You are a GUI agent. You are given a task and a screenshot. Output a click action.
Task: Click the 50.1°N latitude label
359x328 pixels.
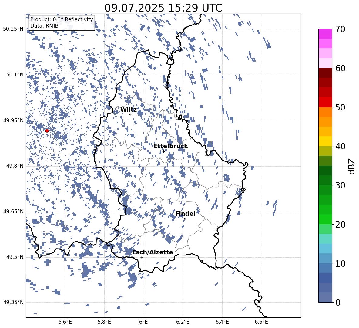point(15,75)
